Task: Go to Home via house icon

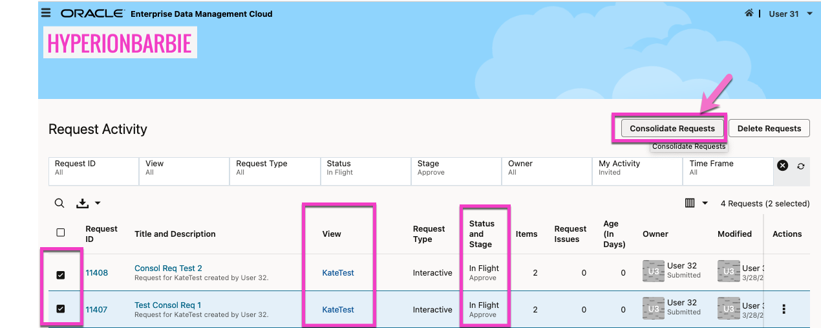Action: click(749, 13)
